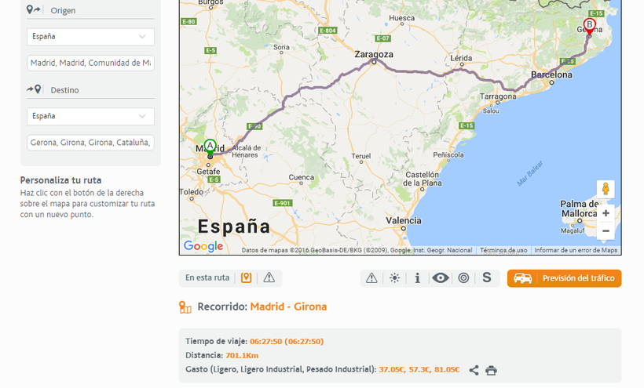Show road incidents with the right-hand warning icon

(371, 278)
